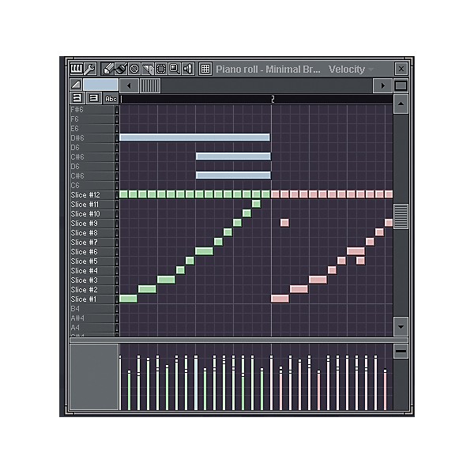Image resolution: width=474 pixels, height=474 pixels.
Task: Click the horizontal scroll left arrow
Action: 129,85
